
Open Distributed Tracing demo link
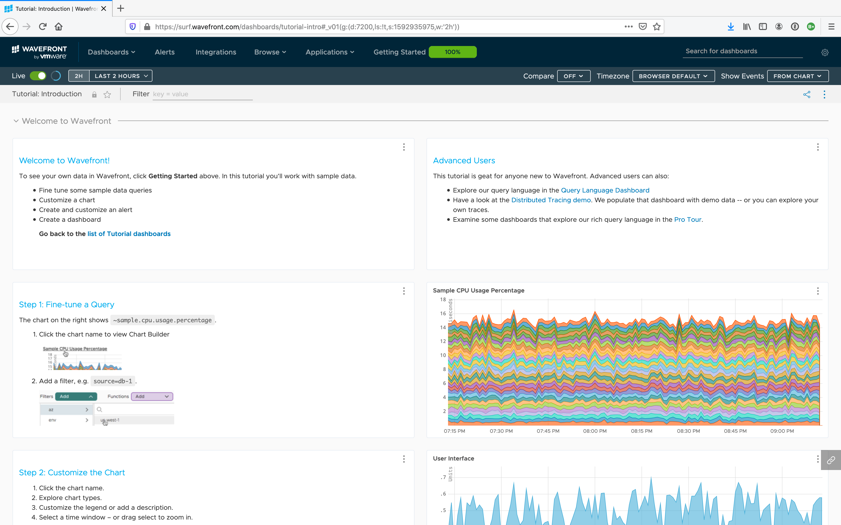point(551,200)
